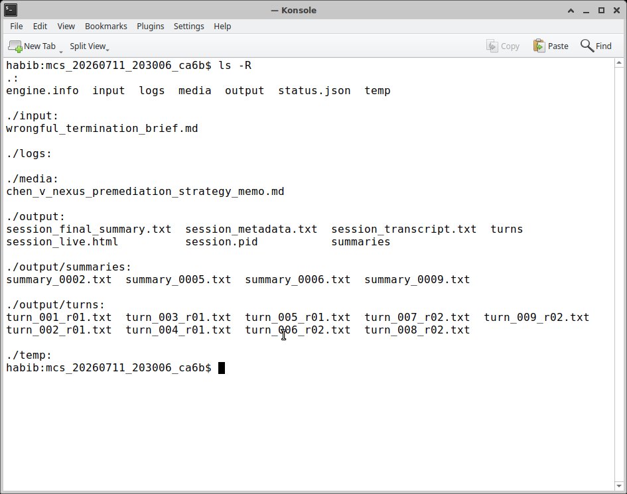The image size is (627, 494).
Task: Open the Plugins menu
Action: (x=151, y=27)
